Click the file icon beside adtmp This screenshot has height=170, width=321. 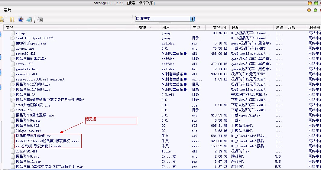tap(13, 33)
